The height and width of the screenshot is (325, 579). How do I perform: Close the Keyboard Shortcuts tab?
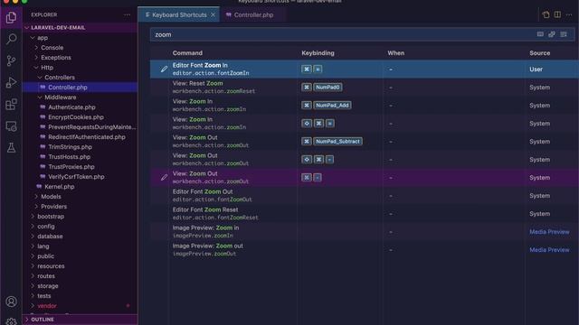tap(214, 14)
